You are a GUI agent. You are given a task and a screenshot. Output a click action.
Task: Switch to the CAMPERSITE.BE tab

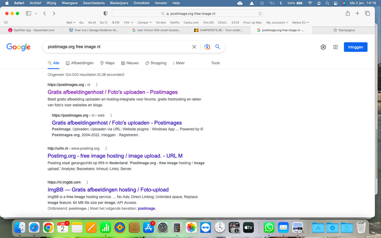(219, 30)
